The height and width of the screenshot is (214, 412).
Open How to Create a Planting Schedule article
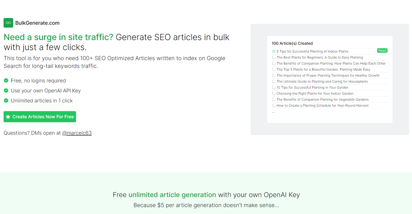pyautogui.click(x=322, y=106)
